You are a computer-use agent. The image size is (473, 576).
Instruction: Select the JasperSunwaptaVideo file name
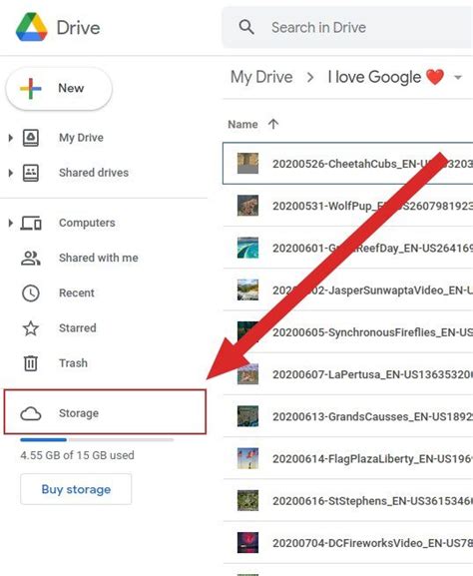(372, 290)
